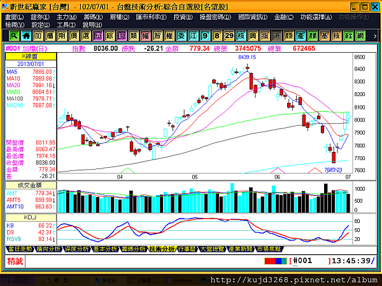This screenshot has height=286, width=382.
Task: Open the 說明(H) help menu
Action: (x=92, y=25)
